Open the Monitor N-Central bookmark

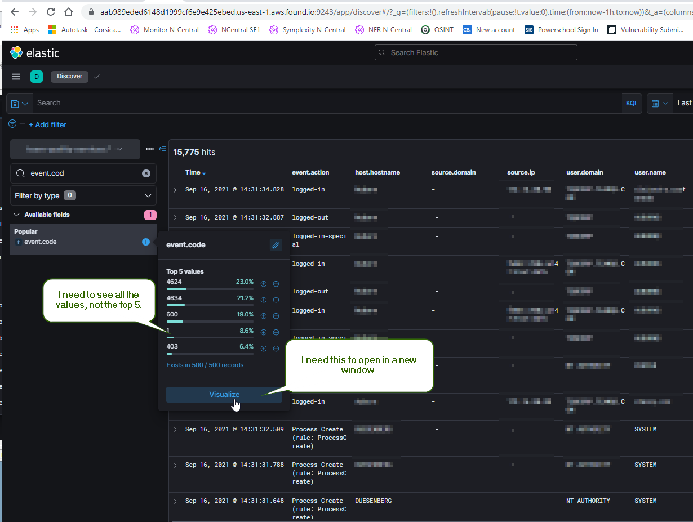coord(165,30)
